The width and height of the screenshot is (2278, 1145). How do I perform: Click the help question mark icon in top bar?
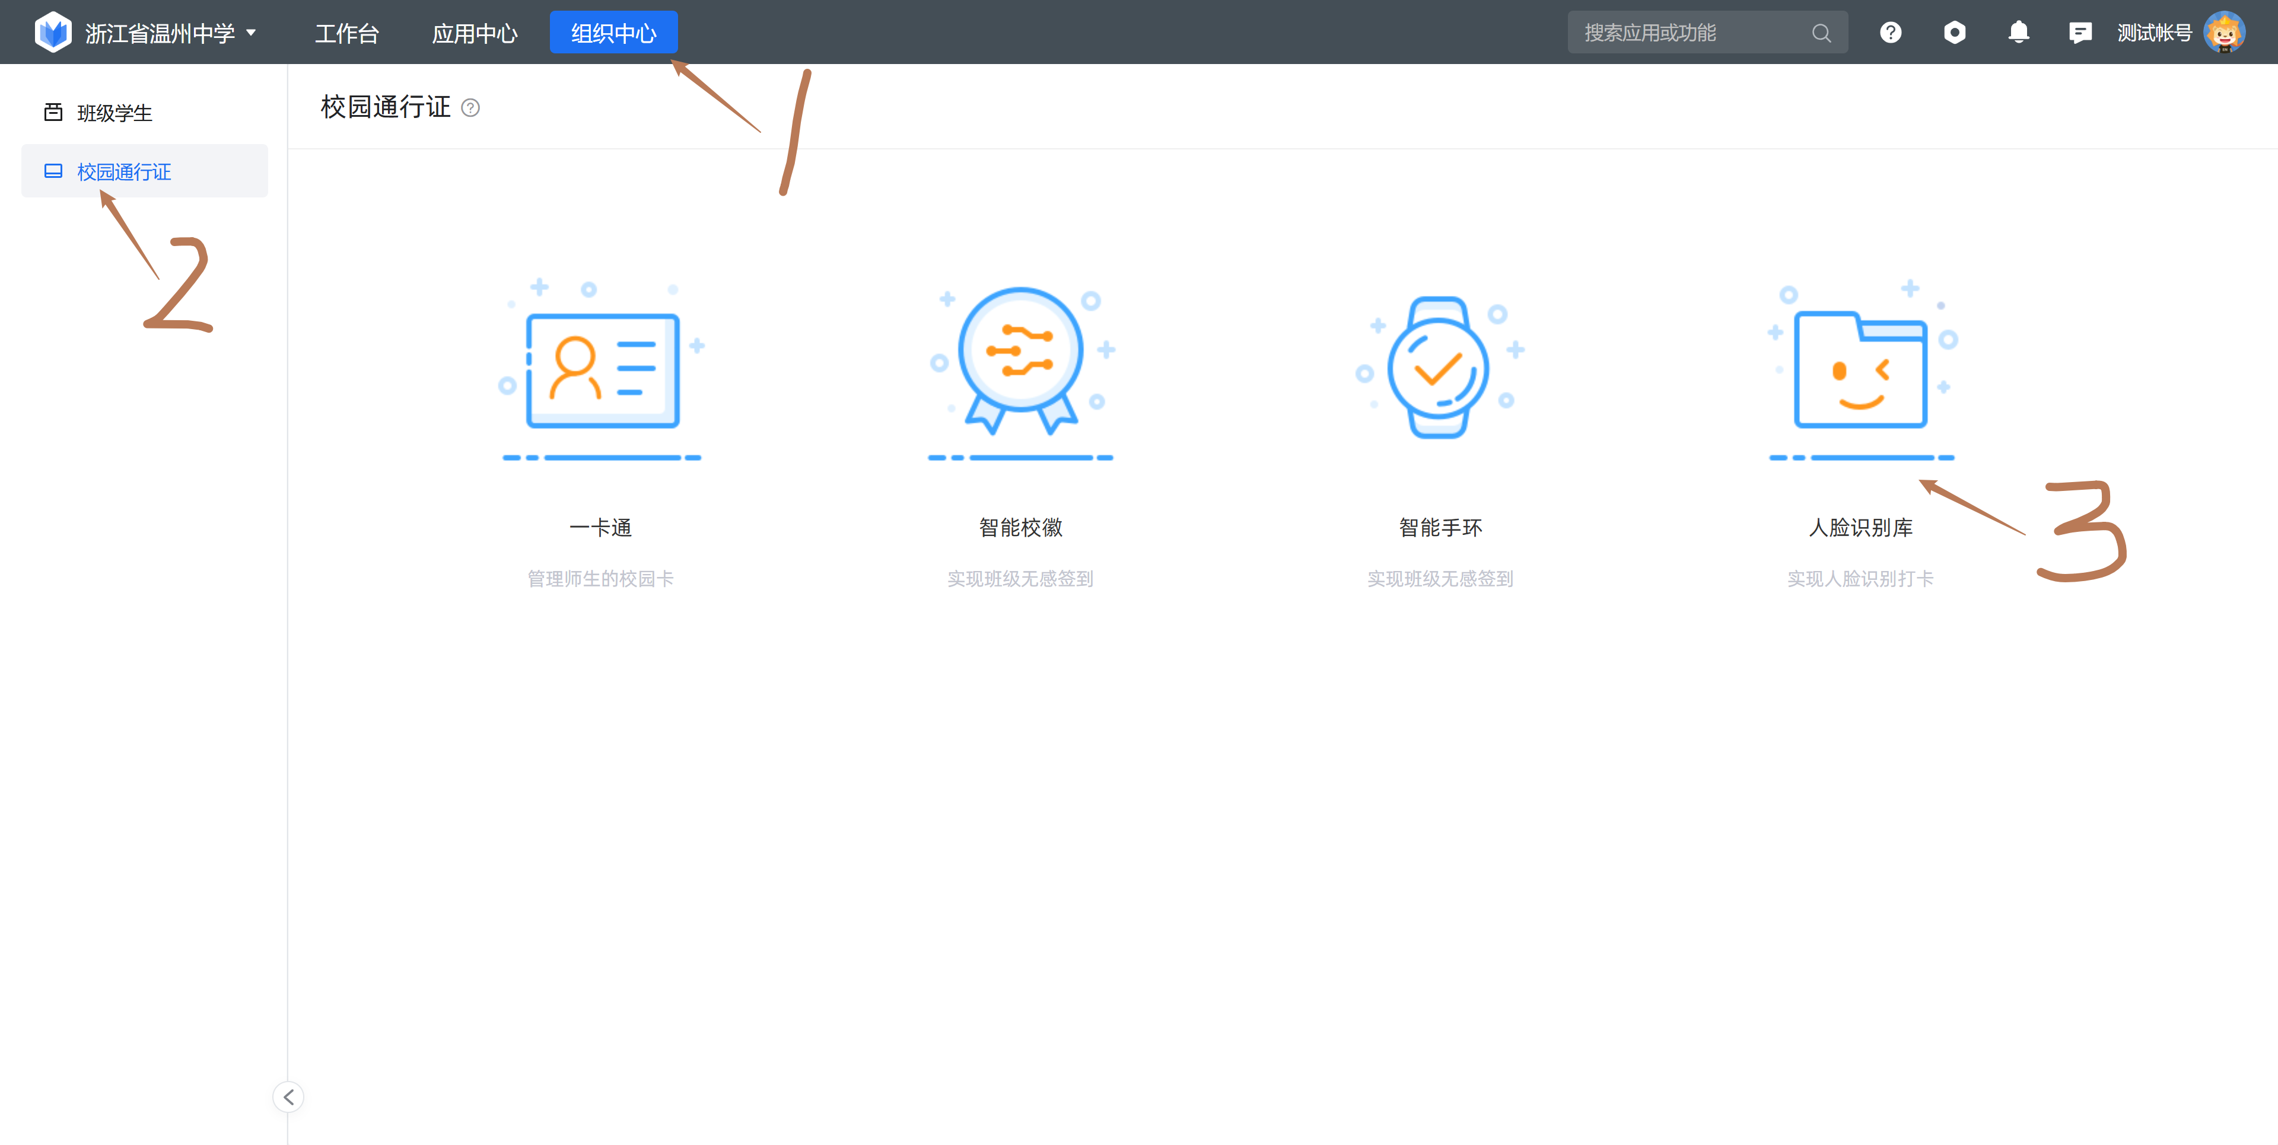(1890, 33)
